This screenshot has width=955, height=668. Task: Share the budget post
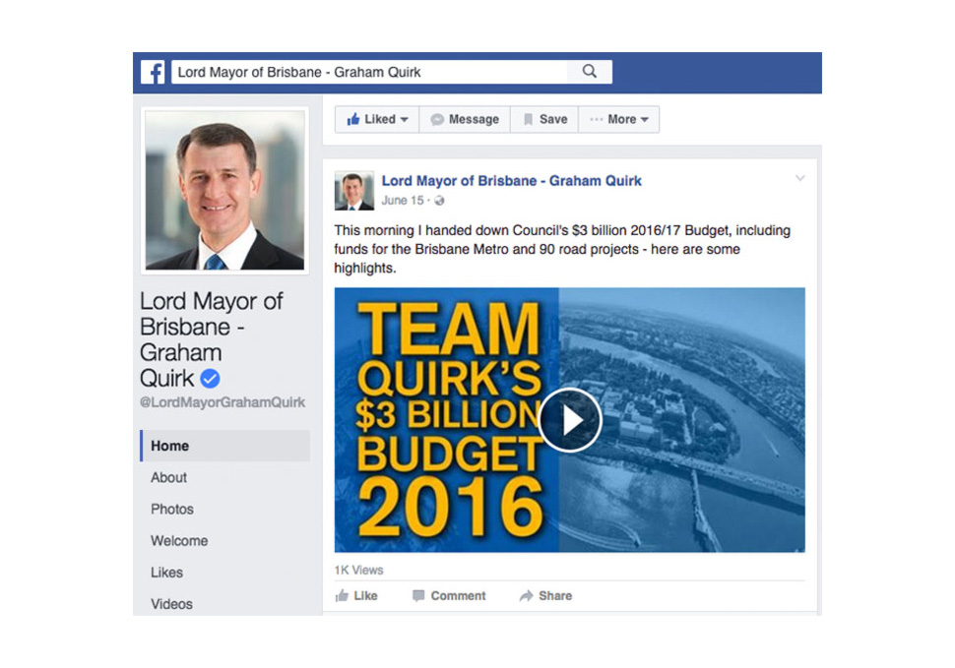545,595
